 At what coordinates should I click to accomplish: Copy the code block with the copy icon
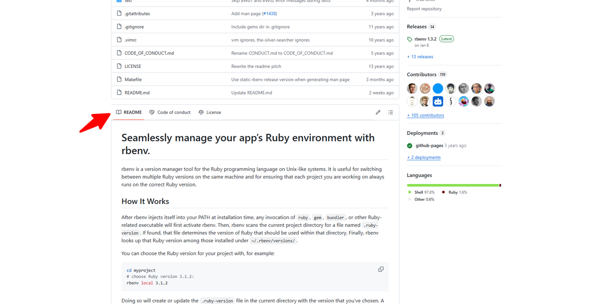coord(381,269)
